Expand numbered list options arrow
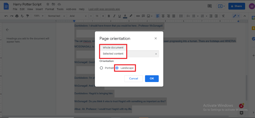 pos(206,16)
